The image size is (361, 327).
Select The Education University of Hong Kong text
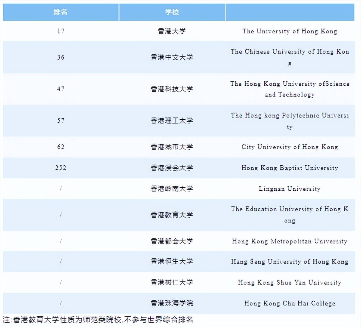(290, 215)
